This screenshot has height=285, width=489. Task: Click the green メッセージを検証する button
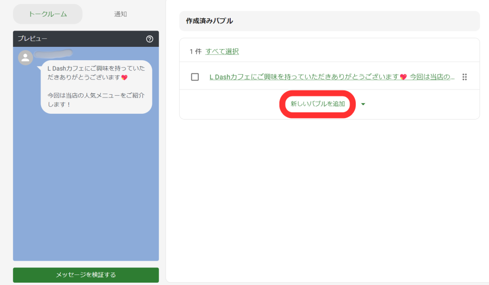click(x=86, y=275)
